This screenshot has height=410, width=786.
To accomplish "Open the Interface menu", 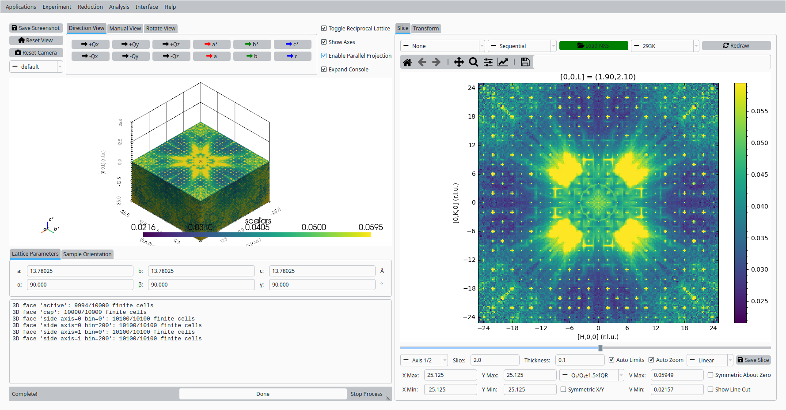I will click(x=147, y=7).
